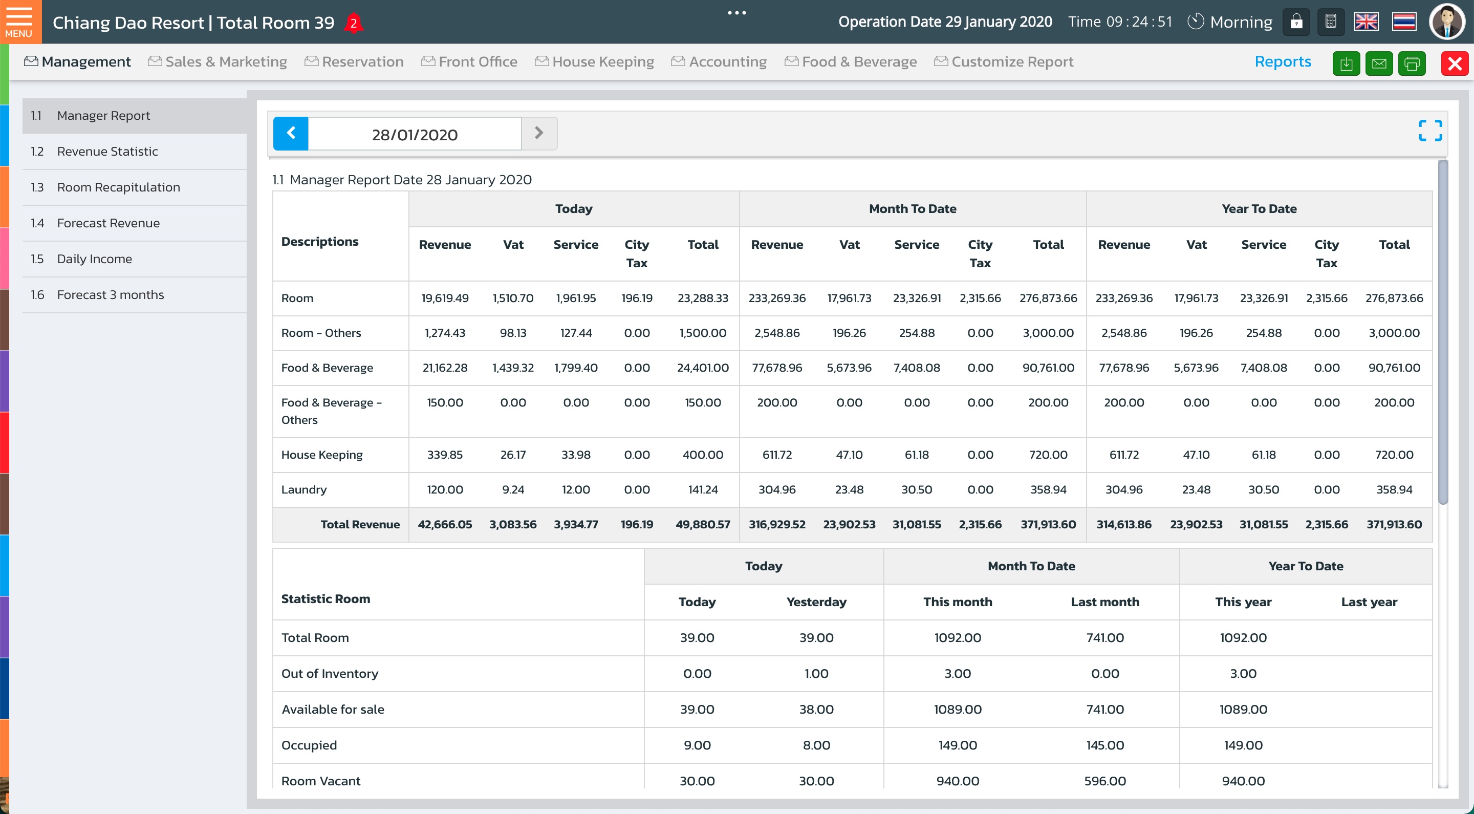Select Revenue Statistic report in sidebar
Viewport: 1474px width, 814px height.
click(x=107, y=151)
